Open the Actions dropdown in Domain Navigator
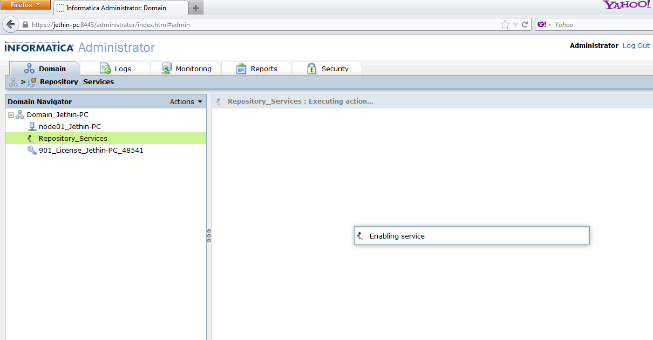Viewport: 653px width, 340px height. coord(186,101)
